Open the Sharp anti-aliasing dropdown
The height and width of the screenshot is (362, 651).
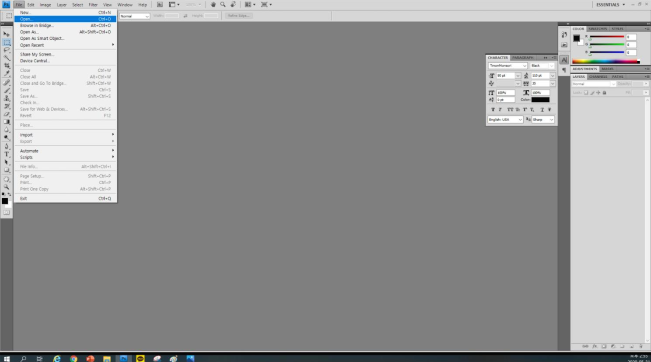(543, 119)
